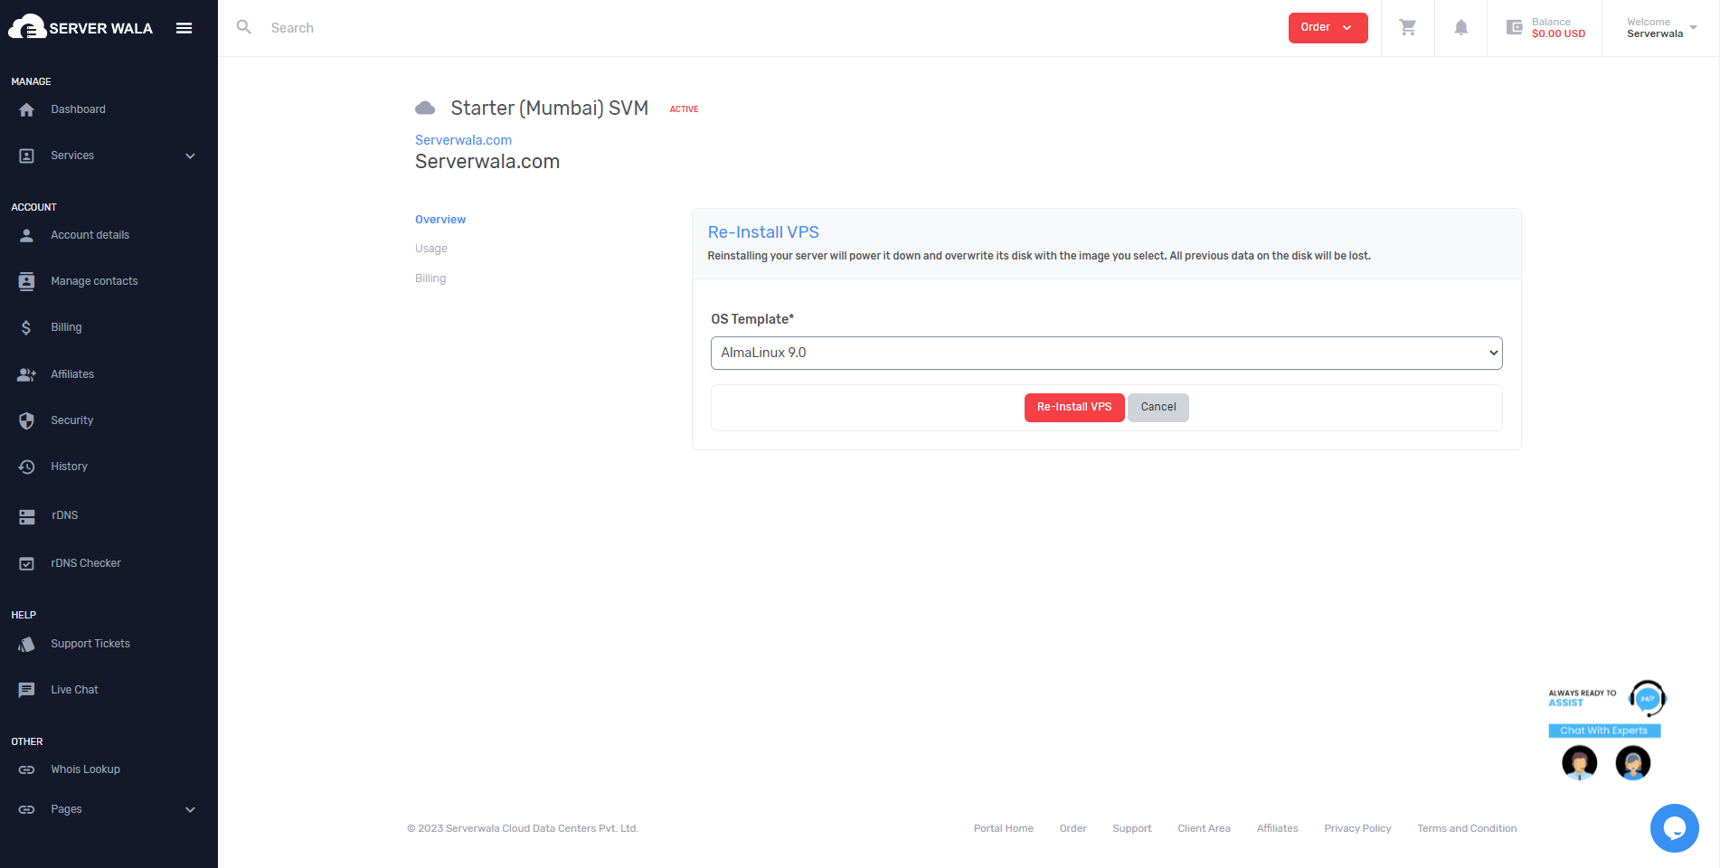Click the rDNS server icon

(26, 516)
